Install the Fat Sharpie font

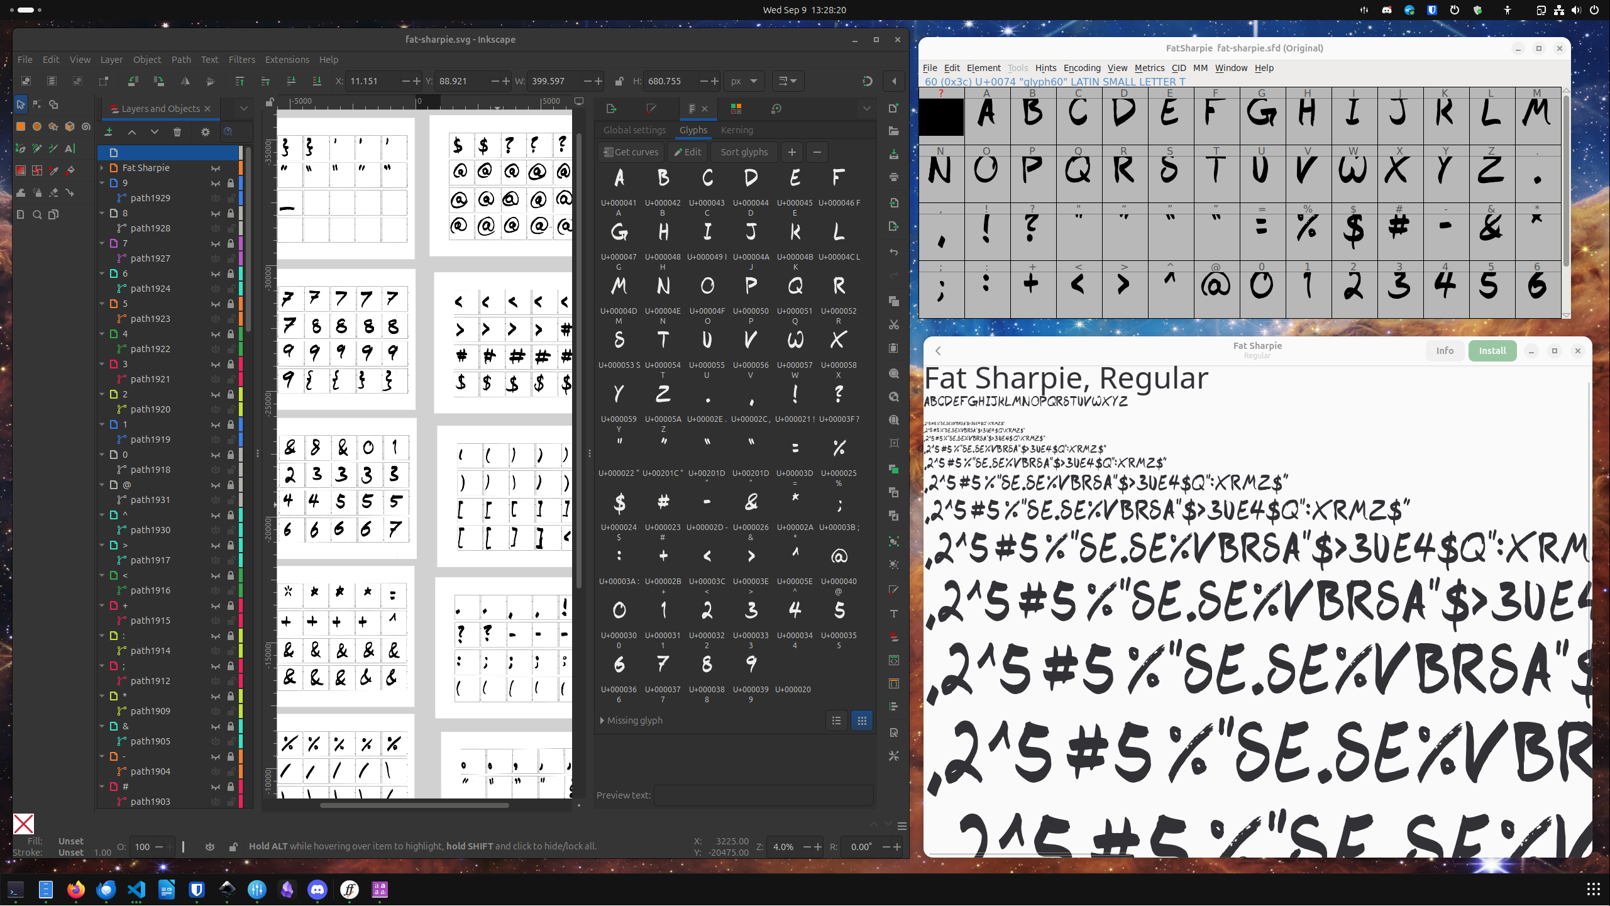(x=1492, y=351)
